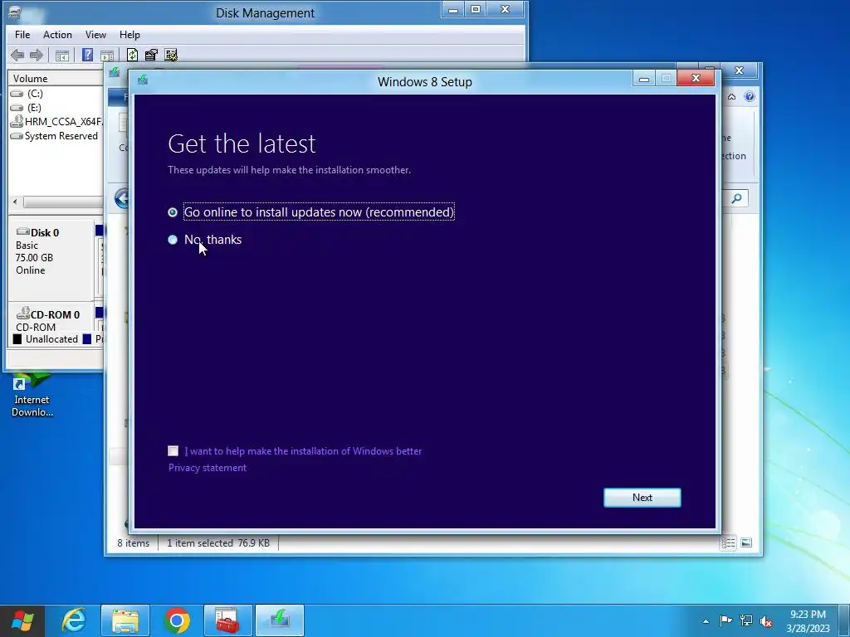Open red toolbox app on taskbar

(x=227, y=620)
